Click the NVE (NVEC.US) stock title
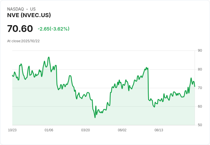 tap(29, 15)
